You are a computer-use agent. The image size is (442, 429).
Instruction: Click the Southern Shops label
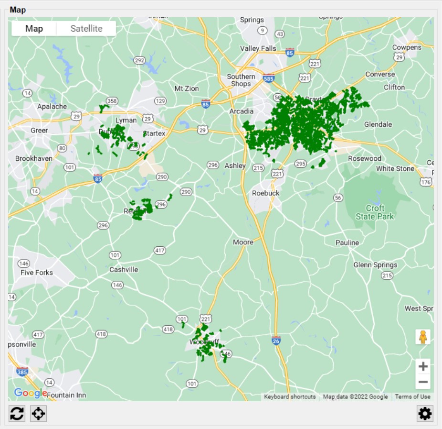pyautogui.click(x=241, y=80)
